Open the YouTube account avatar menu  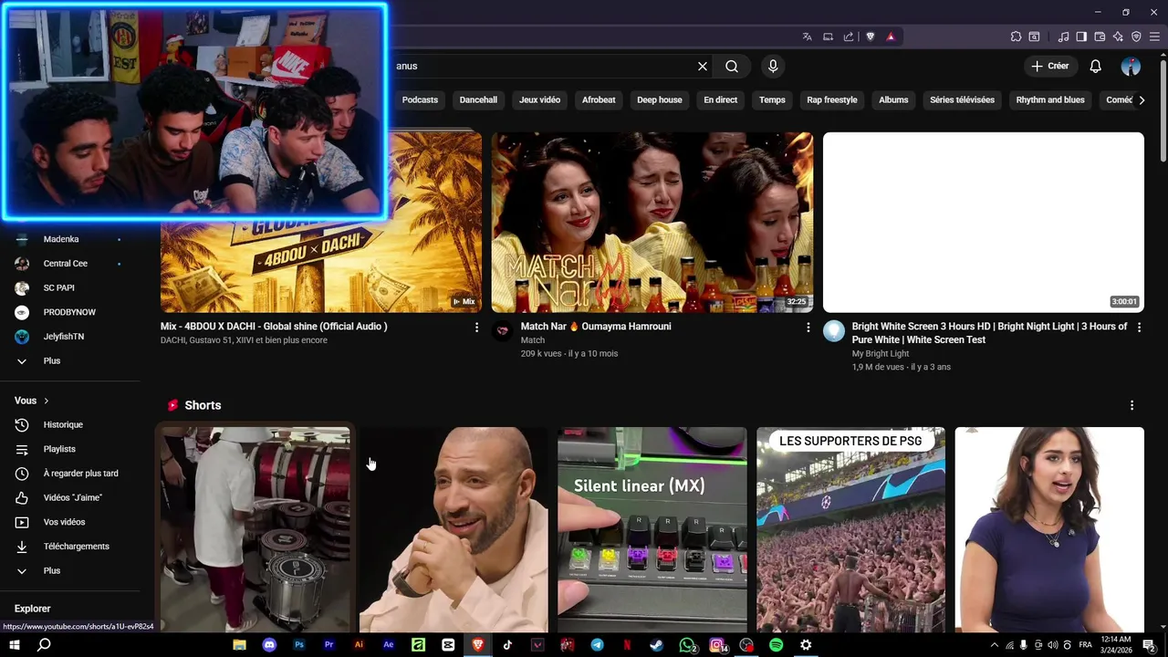click(1131, 66)
